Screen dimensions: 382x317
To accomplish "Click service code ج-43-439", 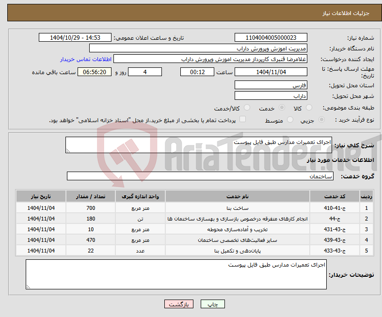I will (x=335, y=240).
